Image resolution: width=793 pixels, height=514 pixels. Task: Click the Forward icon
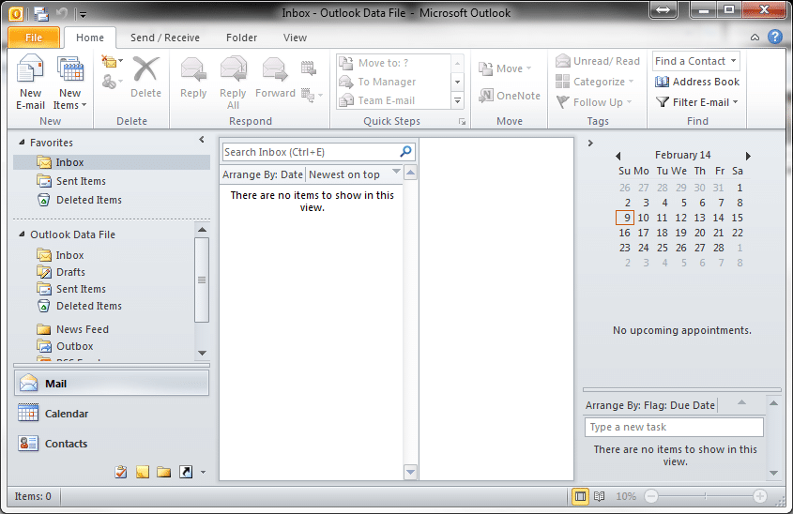tap(275, 77)
